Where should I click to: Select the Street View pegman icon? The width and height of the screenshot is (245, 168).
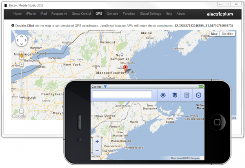(x=22, y=56)
